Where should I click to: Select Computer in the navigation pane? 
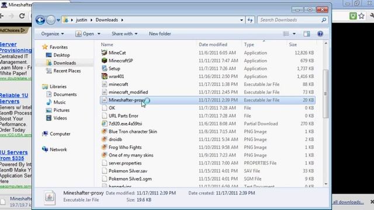click(x=60, y=134)
